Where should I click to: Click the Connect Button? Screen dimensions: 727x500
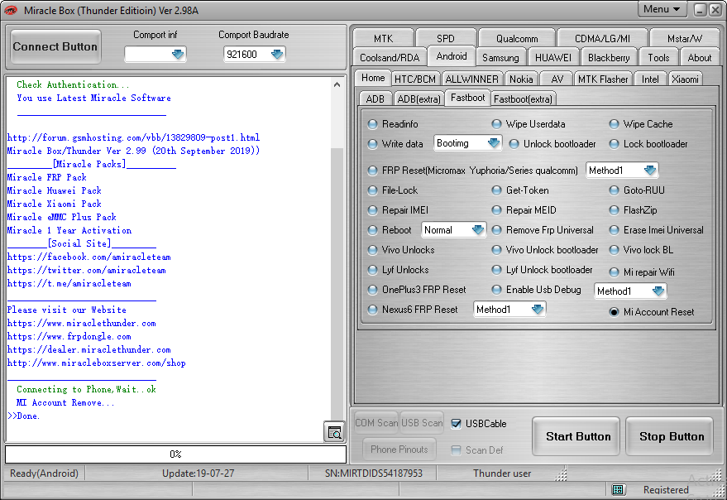(x=55, y=46)
